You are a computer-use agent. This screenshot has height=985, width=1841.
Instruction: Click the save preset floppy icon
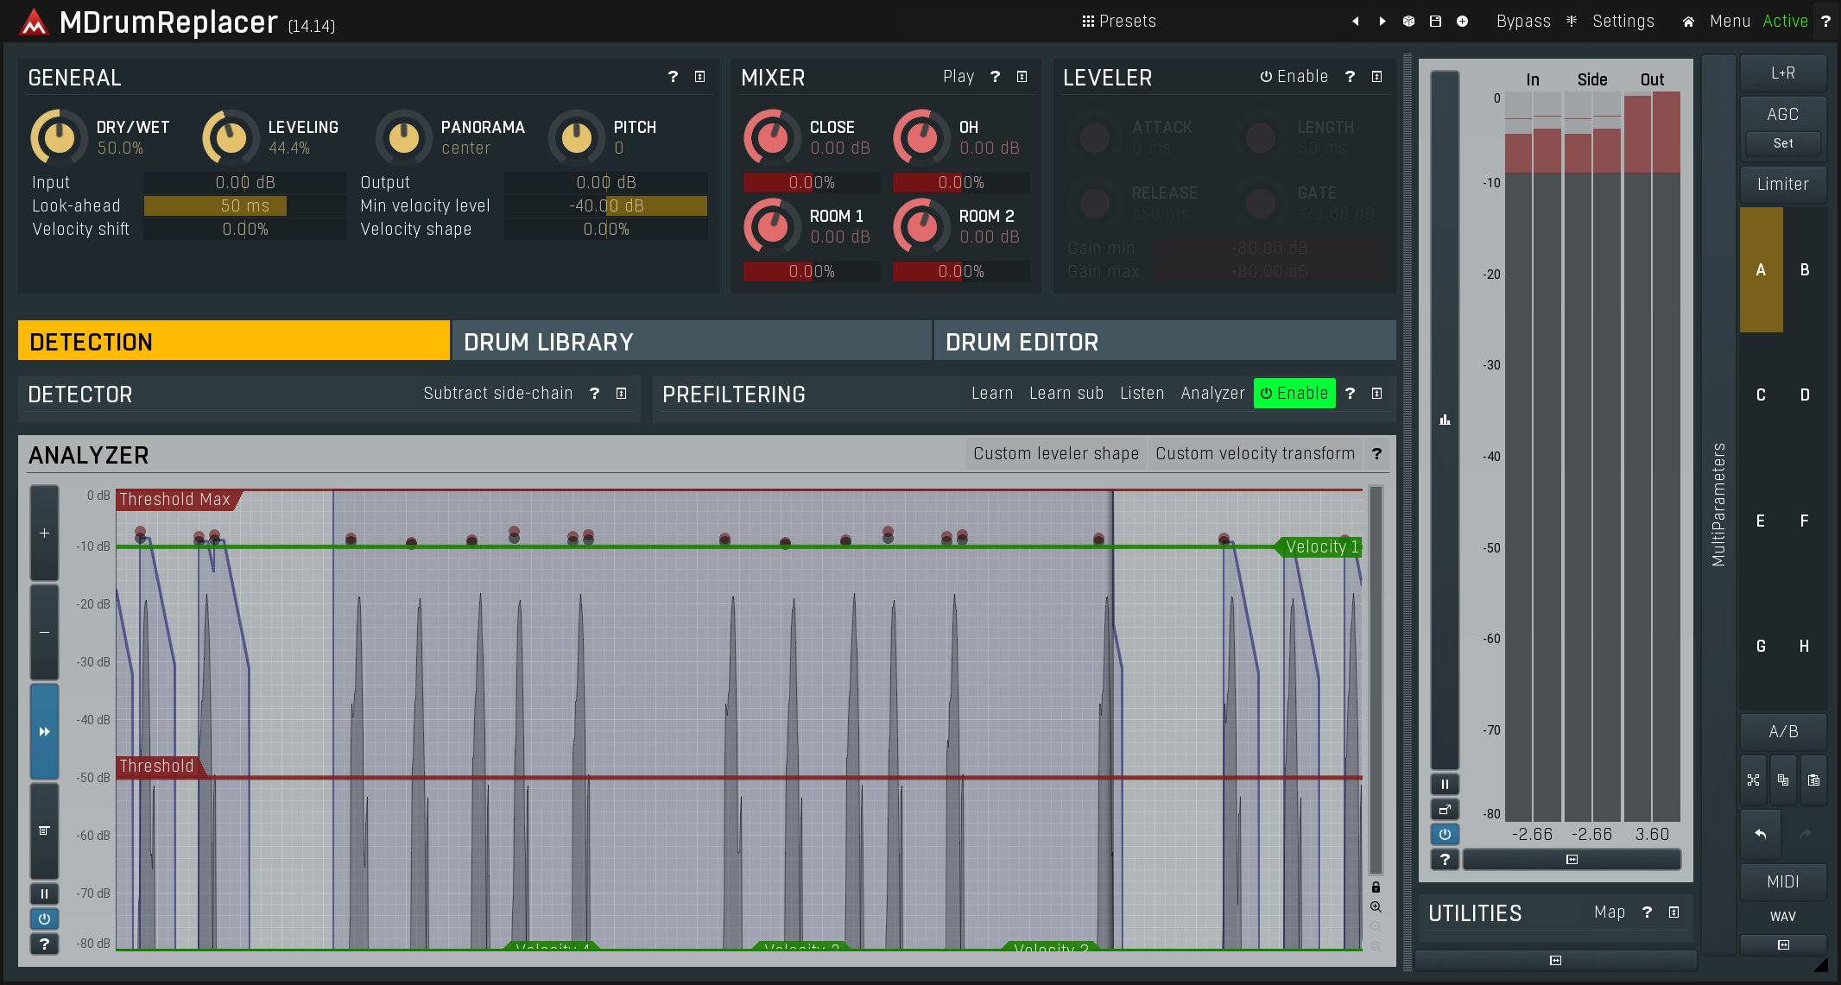(1435, 22)
